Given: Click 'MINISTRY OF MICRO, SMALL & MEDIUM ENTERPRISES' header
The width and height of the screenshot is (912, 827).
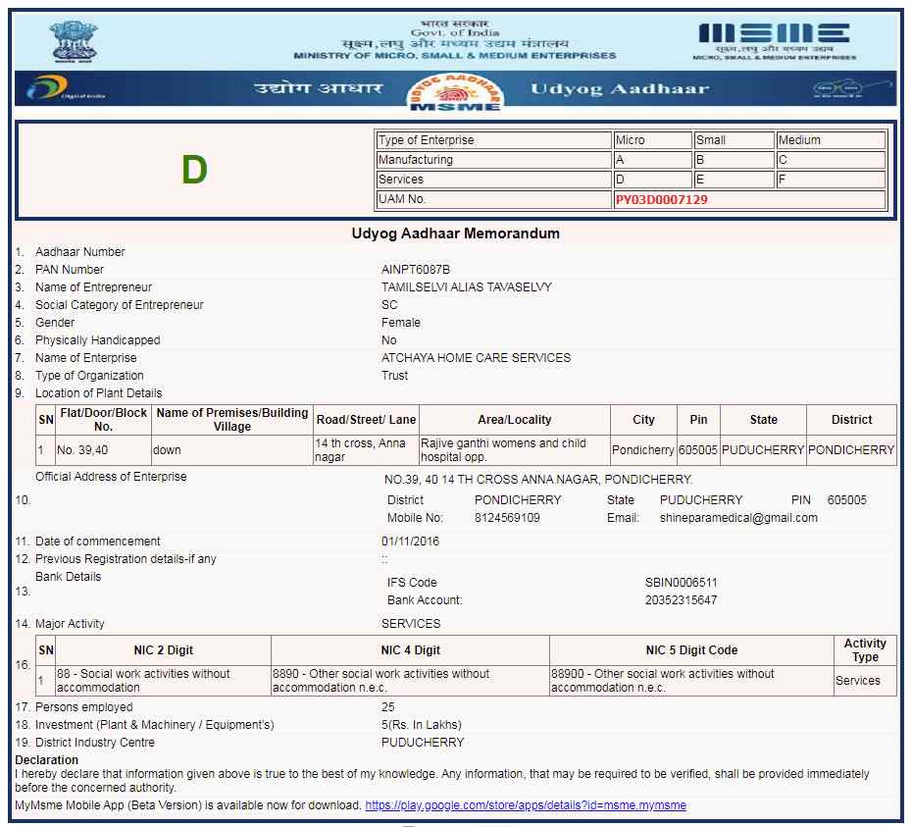Looking at the screenshot, I should [455, 55].
